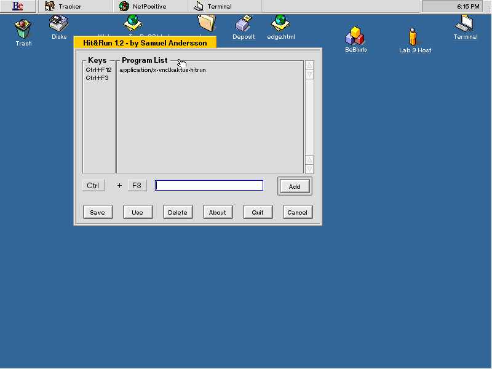The height and width of the screenshot is (369, 492).
Task: Focus the program path input field
Action: pyautogui.click(x=209, y=186)
